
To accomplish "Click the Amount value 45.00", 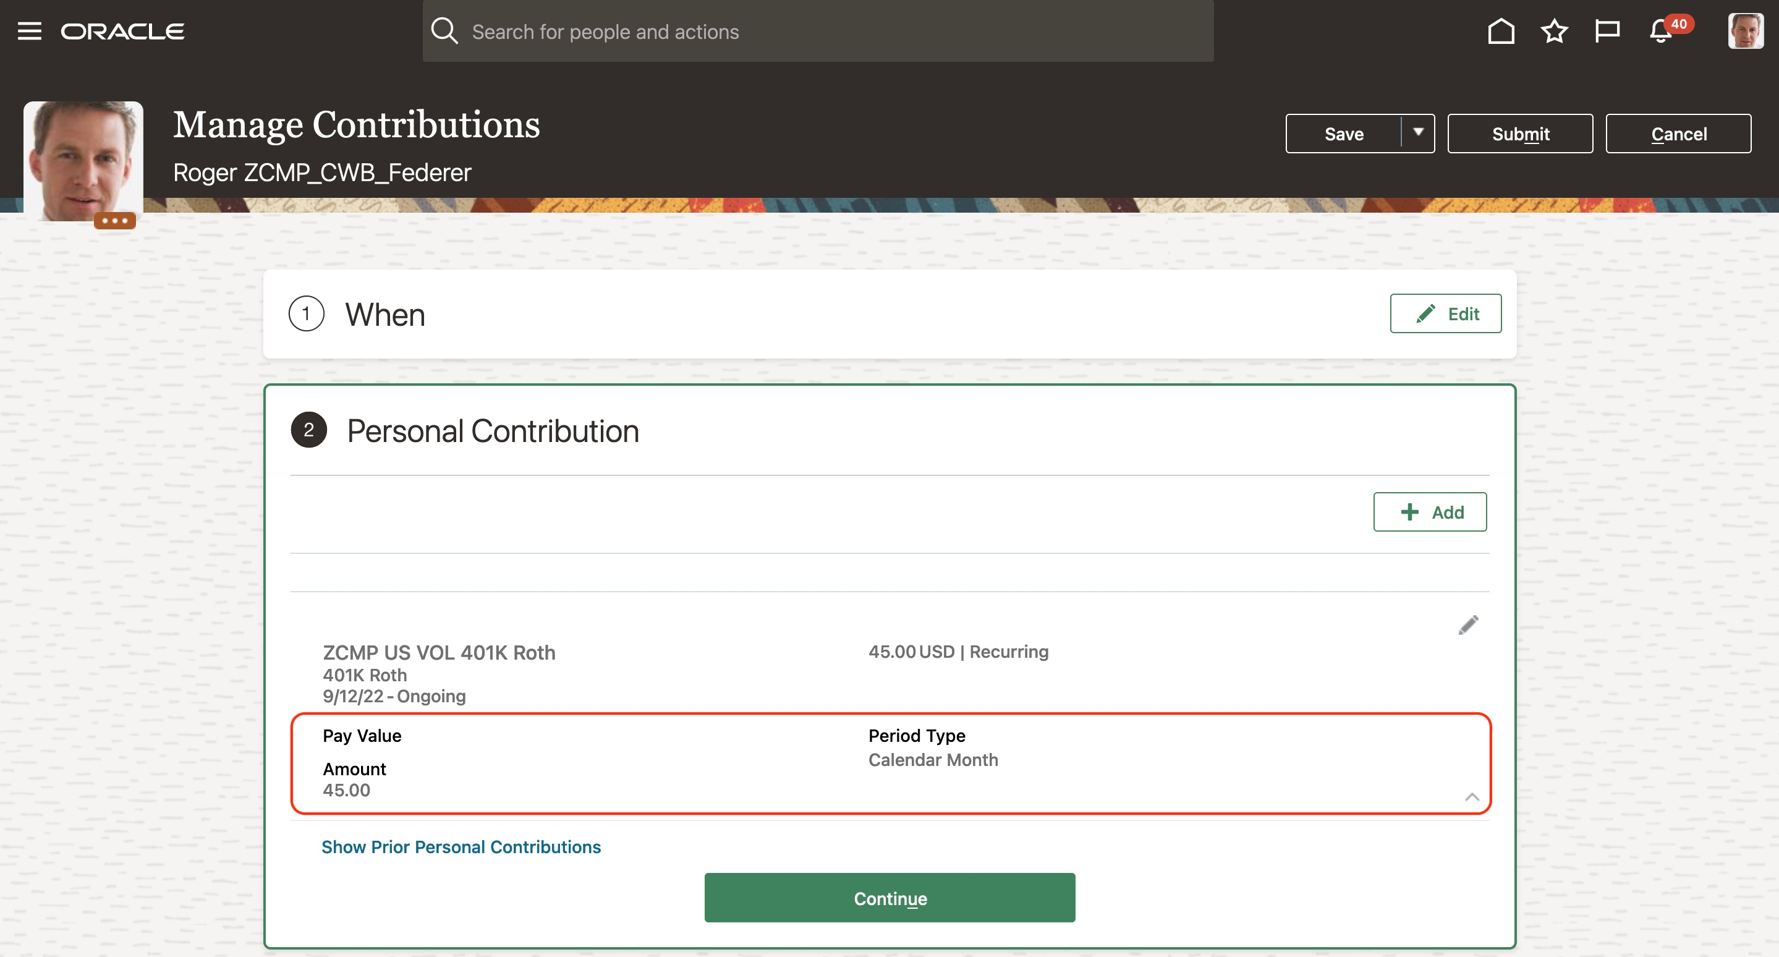I will point(346,790).
